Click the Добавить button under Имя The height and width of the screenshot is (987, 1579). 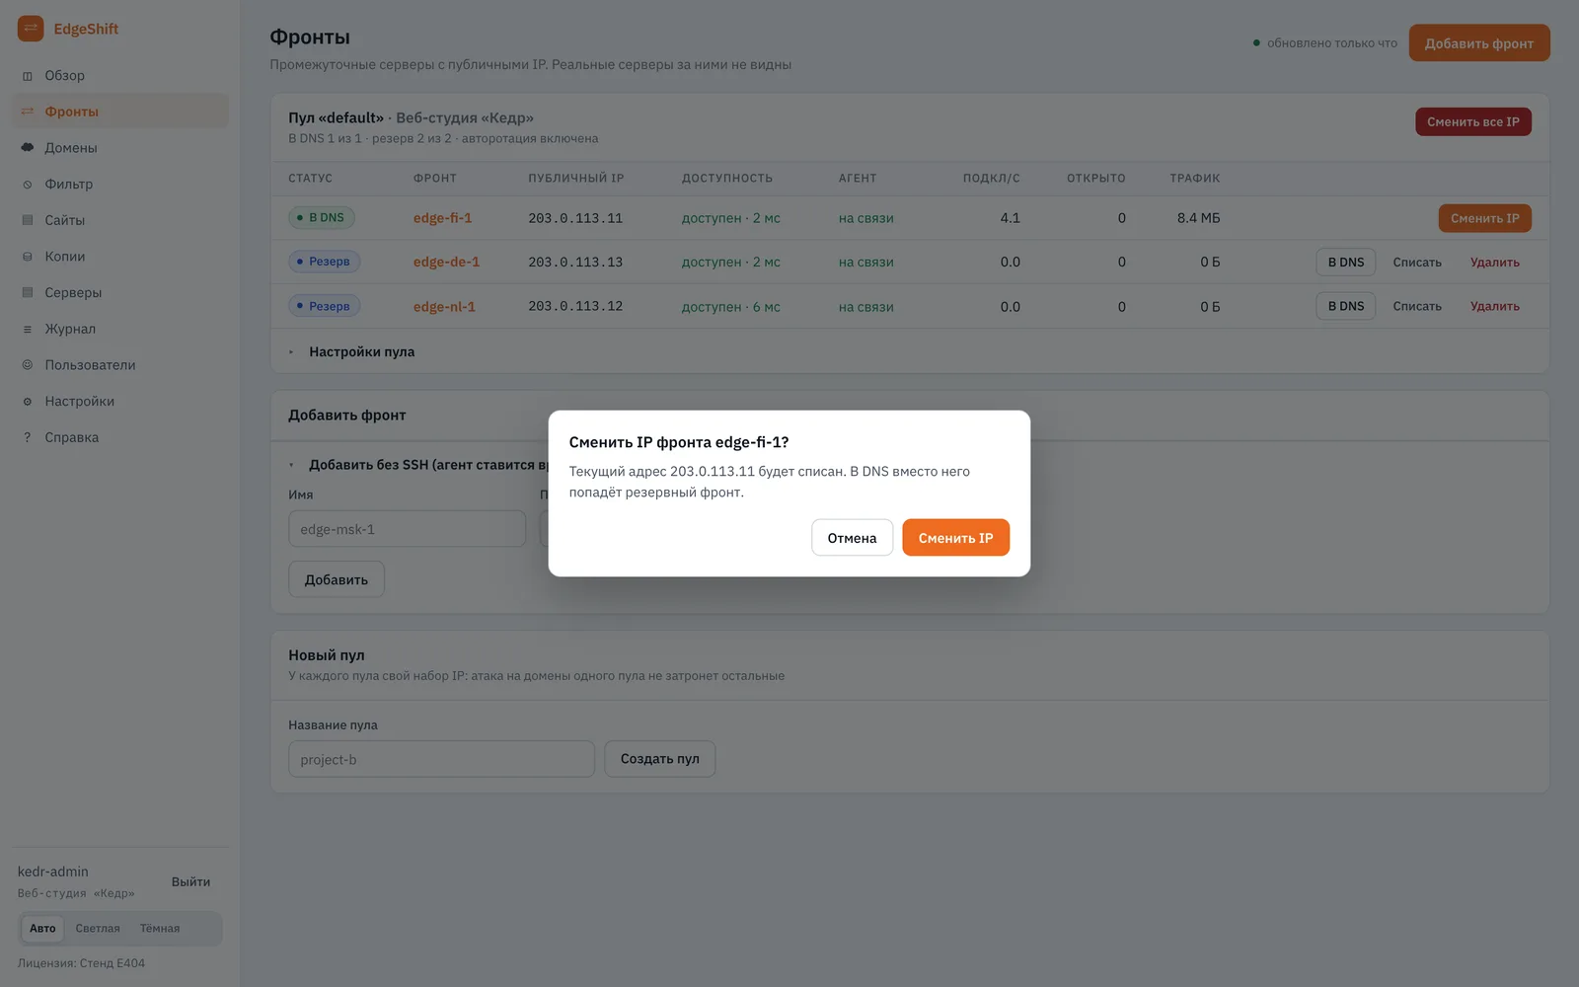(336, 579)
